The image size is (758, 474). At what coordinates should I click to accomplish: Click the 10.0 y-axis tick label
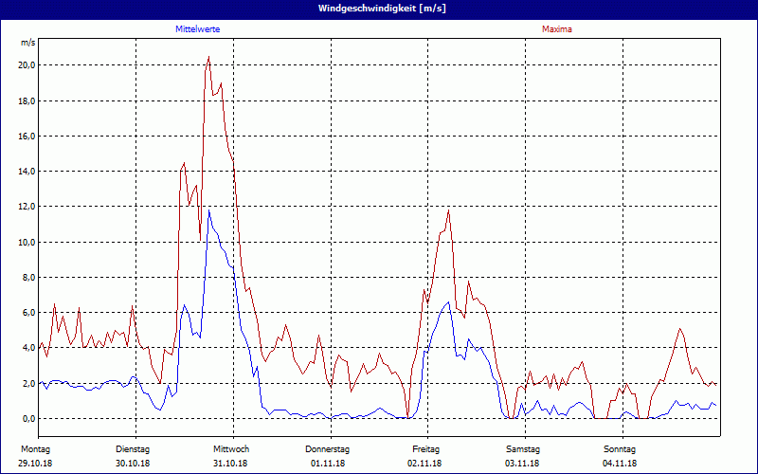[x=27, y=242]
